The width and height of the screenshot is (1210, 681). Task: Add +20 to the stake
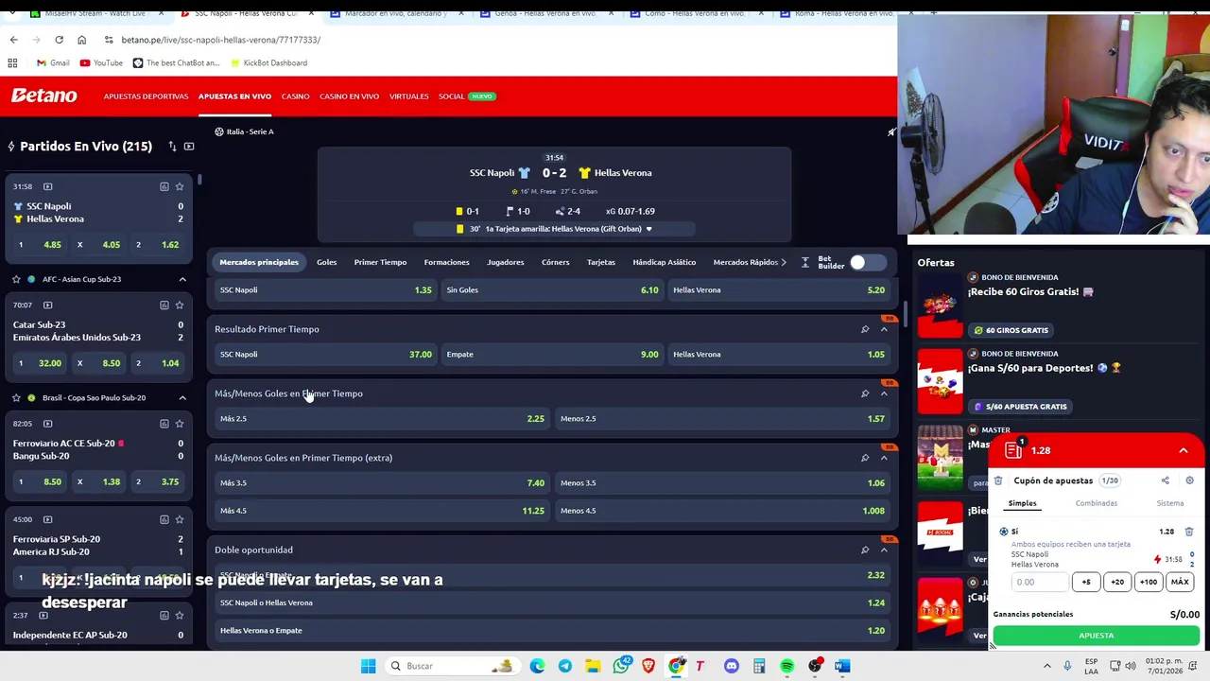pyautogui.click(x=1116, y=583)
